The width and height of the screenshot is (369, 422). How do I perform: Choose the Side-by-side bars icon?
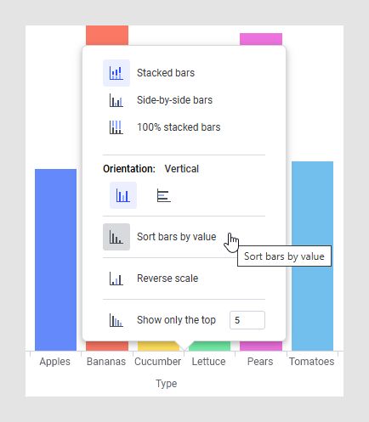coord(116,100)
